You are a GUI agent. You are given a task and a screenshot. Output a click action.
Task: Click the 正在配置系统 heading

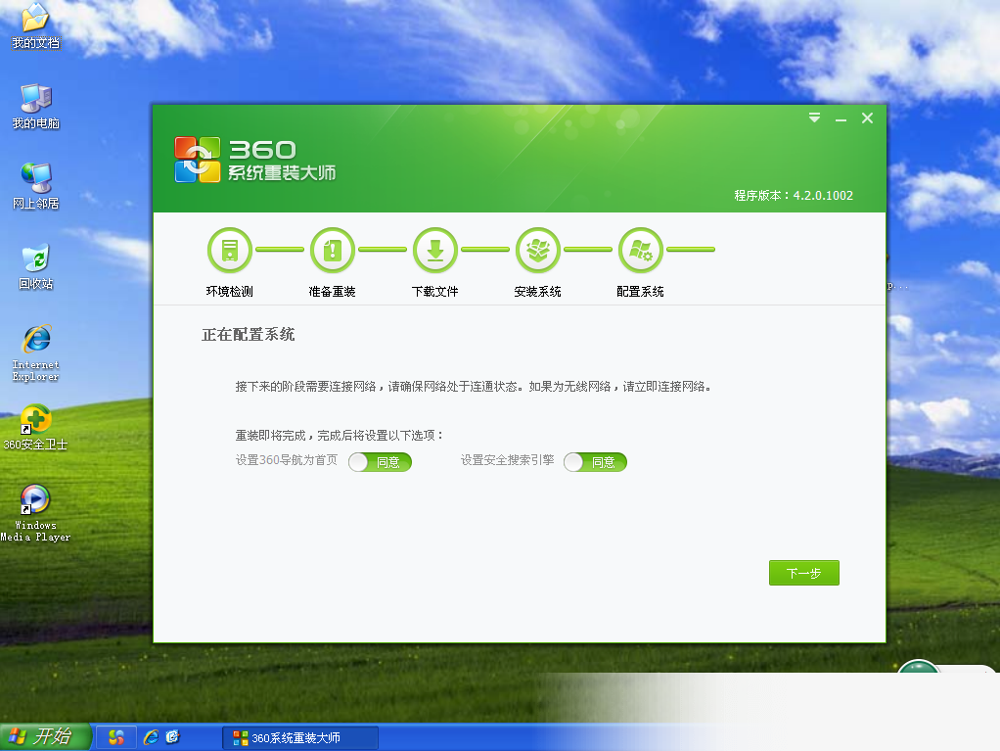(x=249, y=334)
